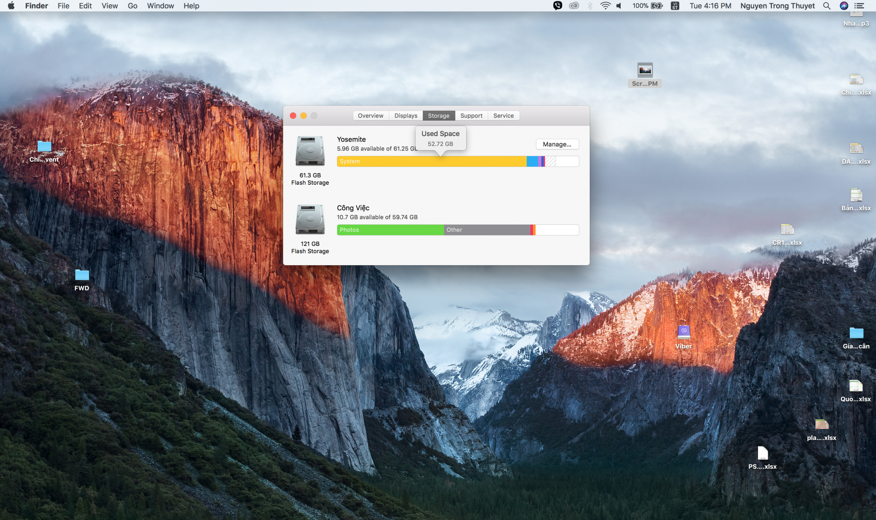Open the Go menu
The image size is (876, 520).
click(x=132, y=6)
